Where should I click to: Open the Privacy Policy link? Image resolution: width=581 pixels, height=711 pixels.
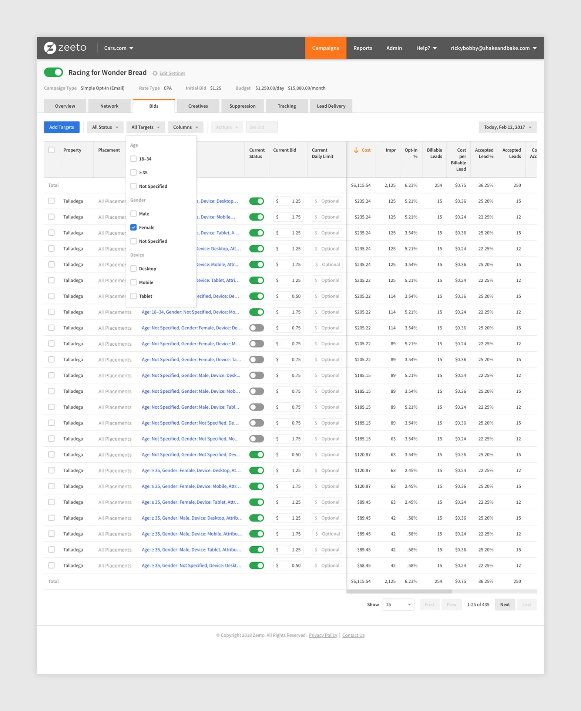pos(323,635)
